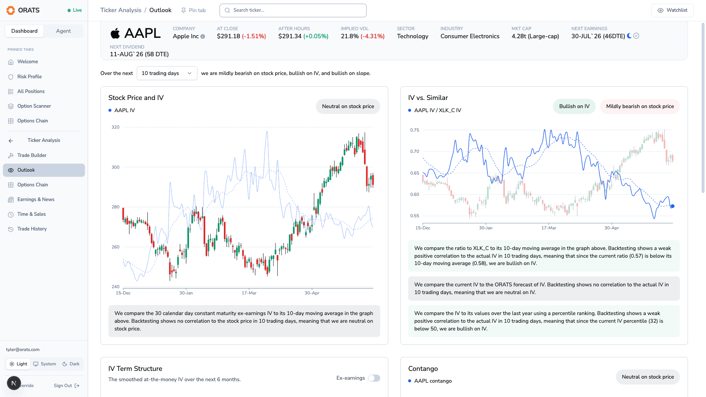Click the blue endpoint marker on IV vs. Similar chart
The height and width of the screenshot is (397, 706).
[673, 206]
